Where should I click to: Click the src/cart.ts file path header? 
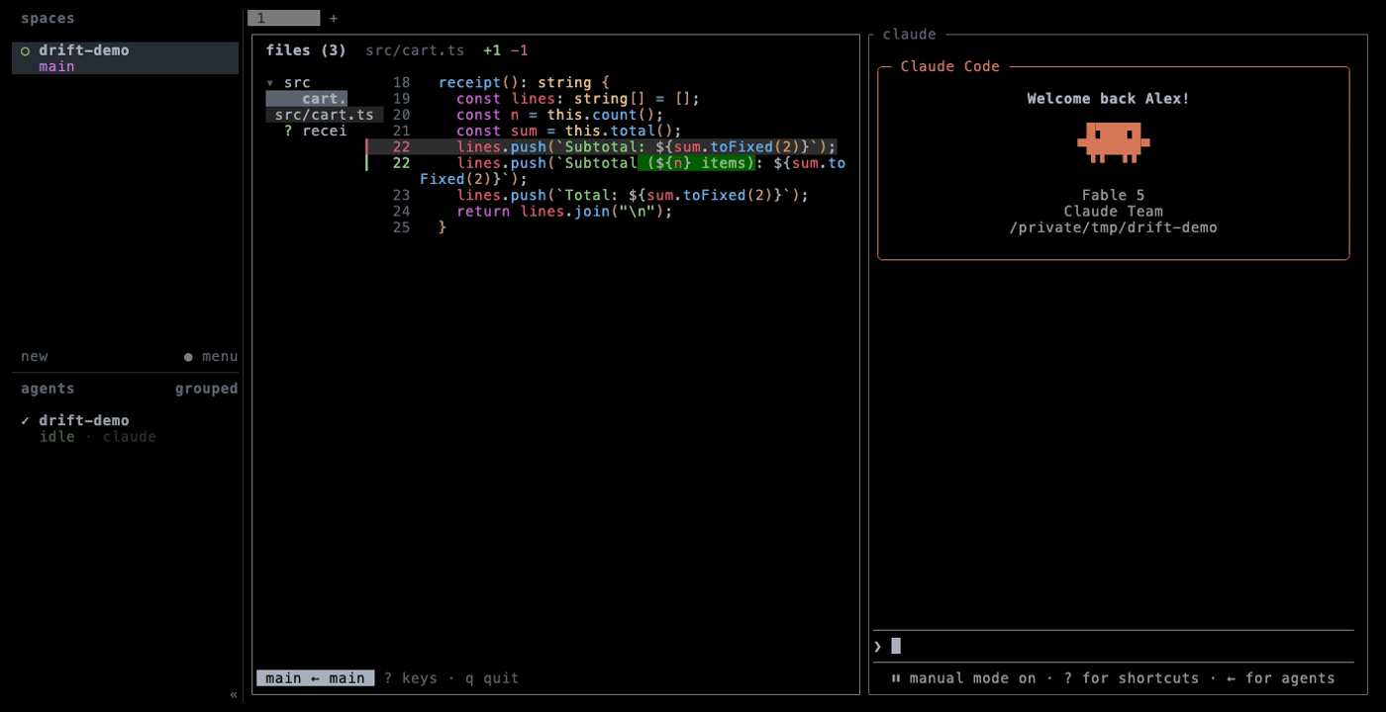[415, 50]
